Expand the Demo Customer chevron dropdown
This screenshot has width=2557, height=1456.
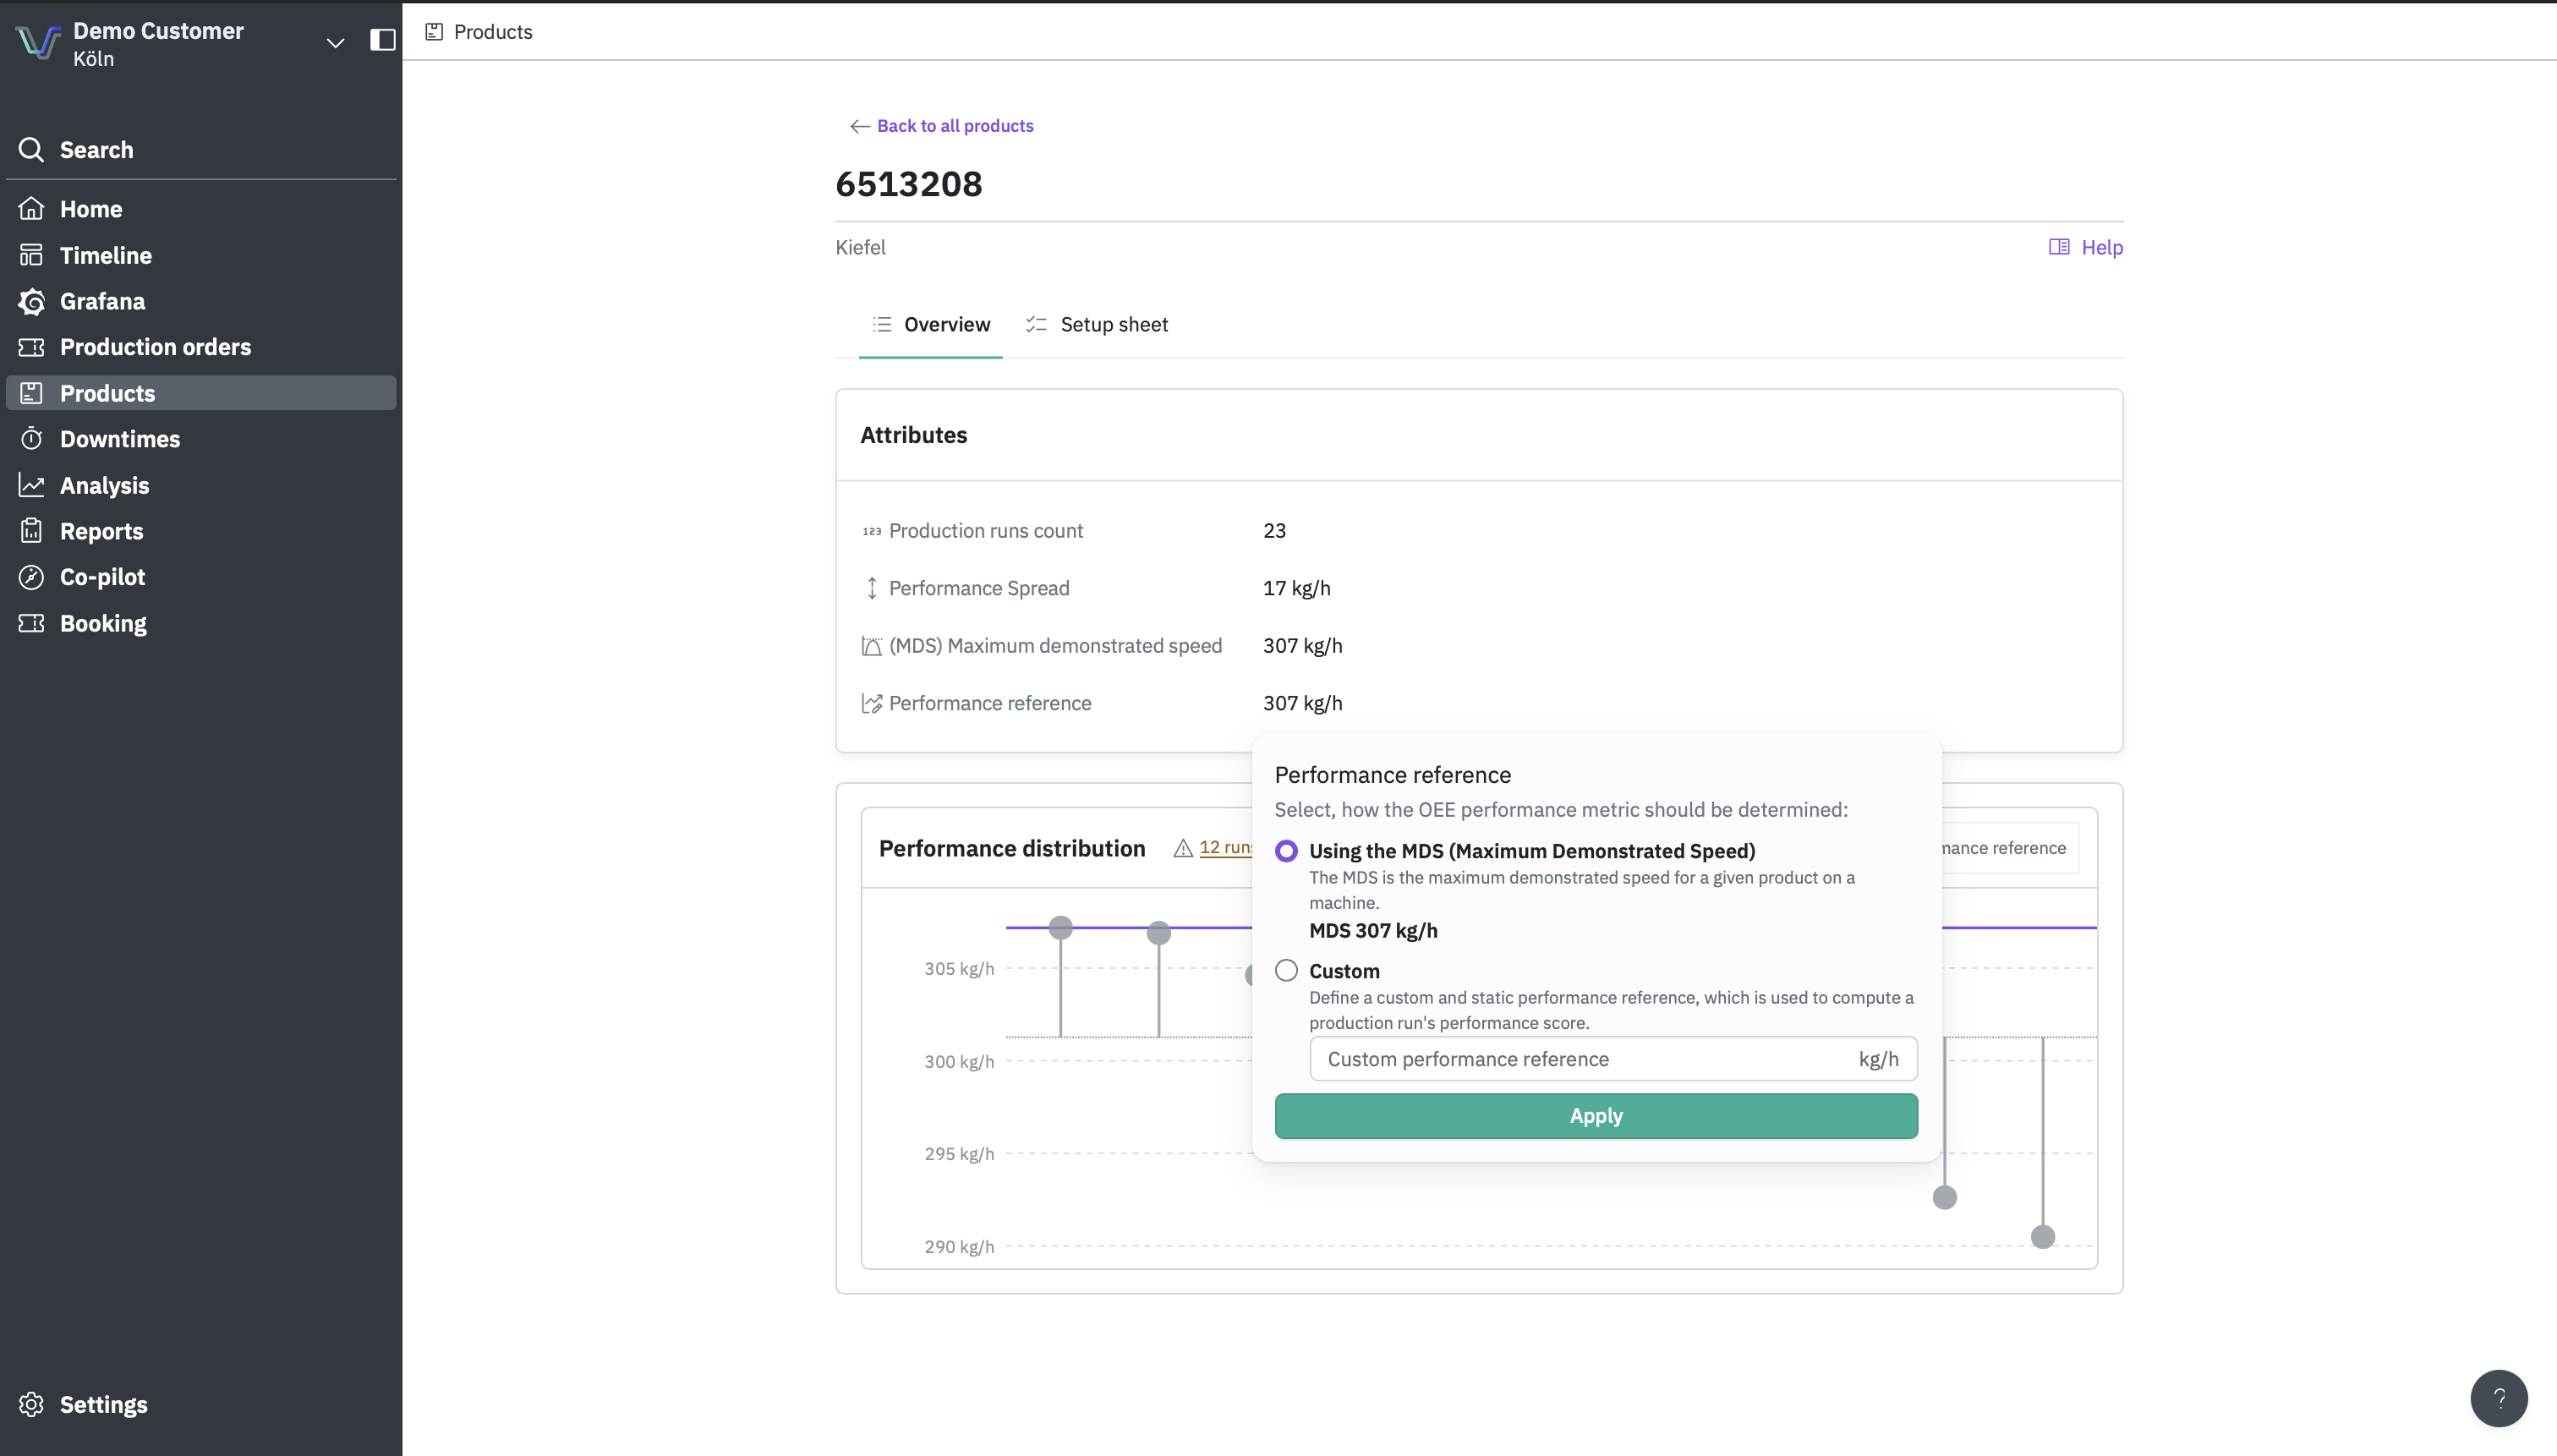coord(336,42)
